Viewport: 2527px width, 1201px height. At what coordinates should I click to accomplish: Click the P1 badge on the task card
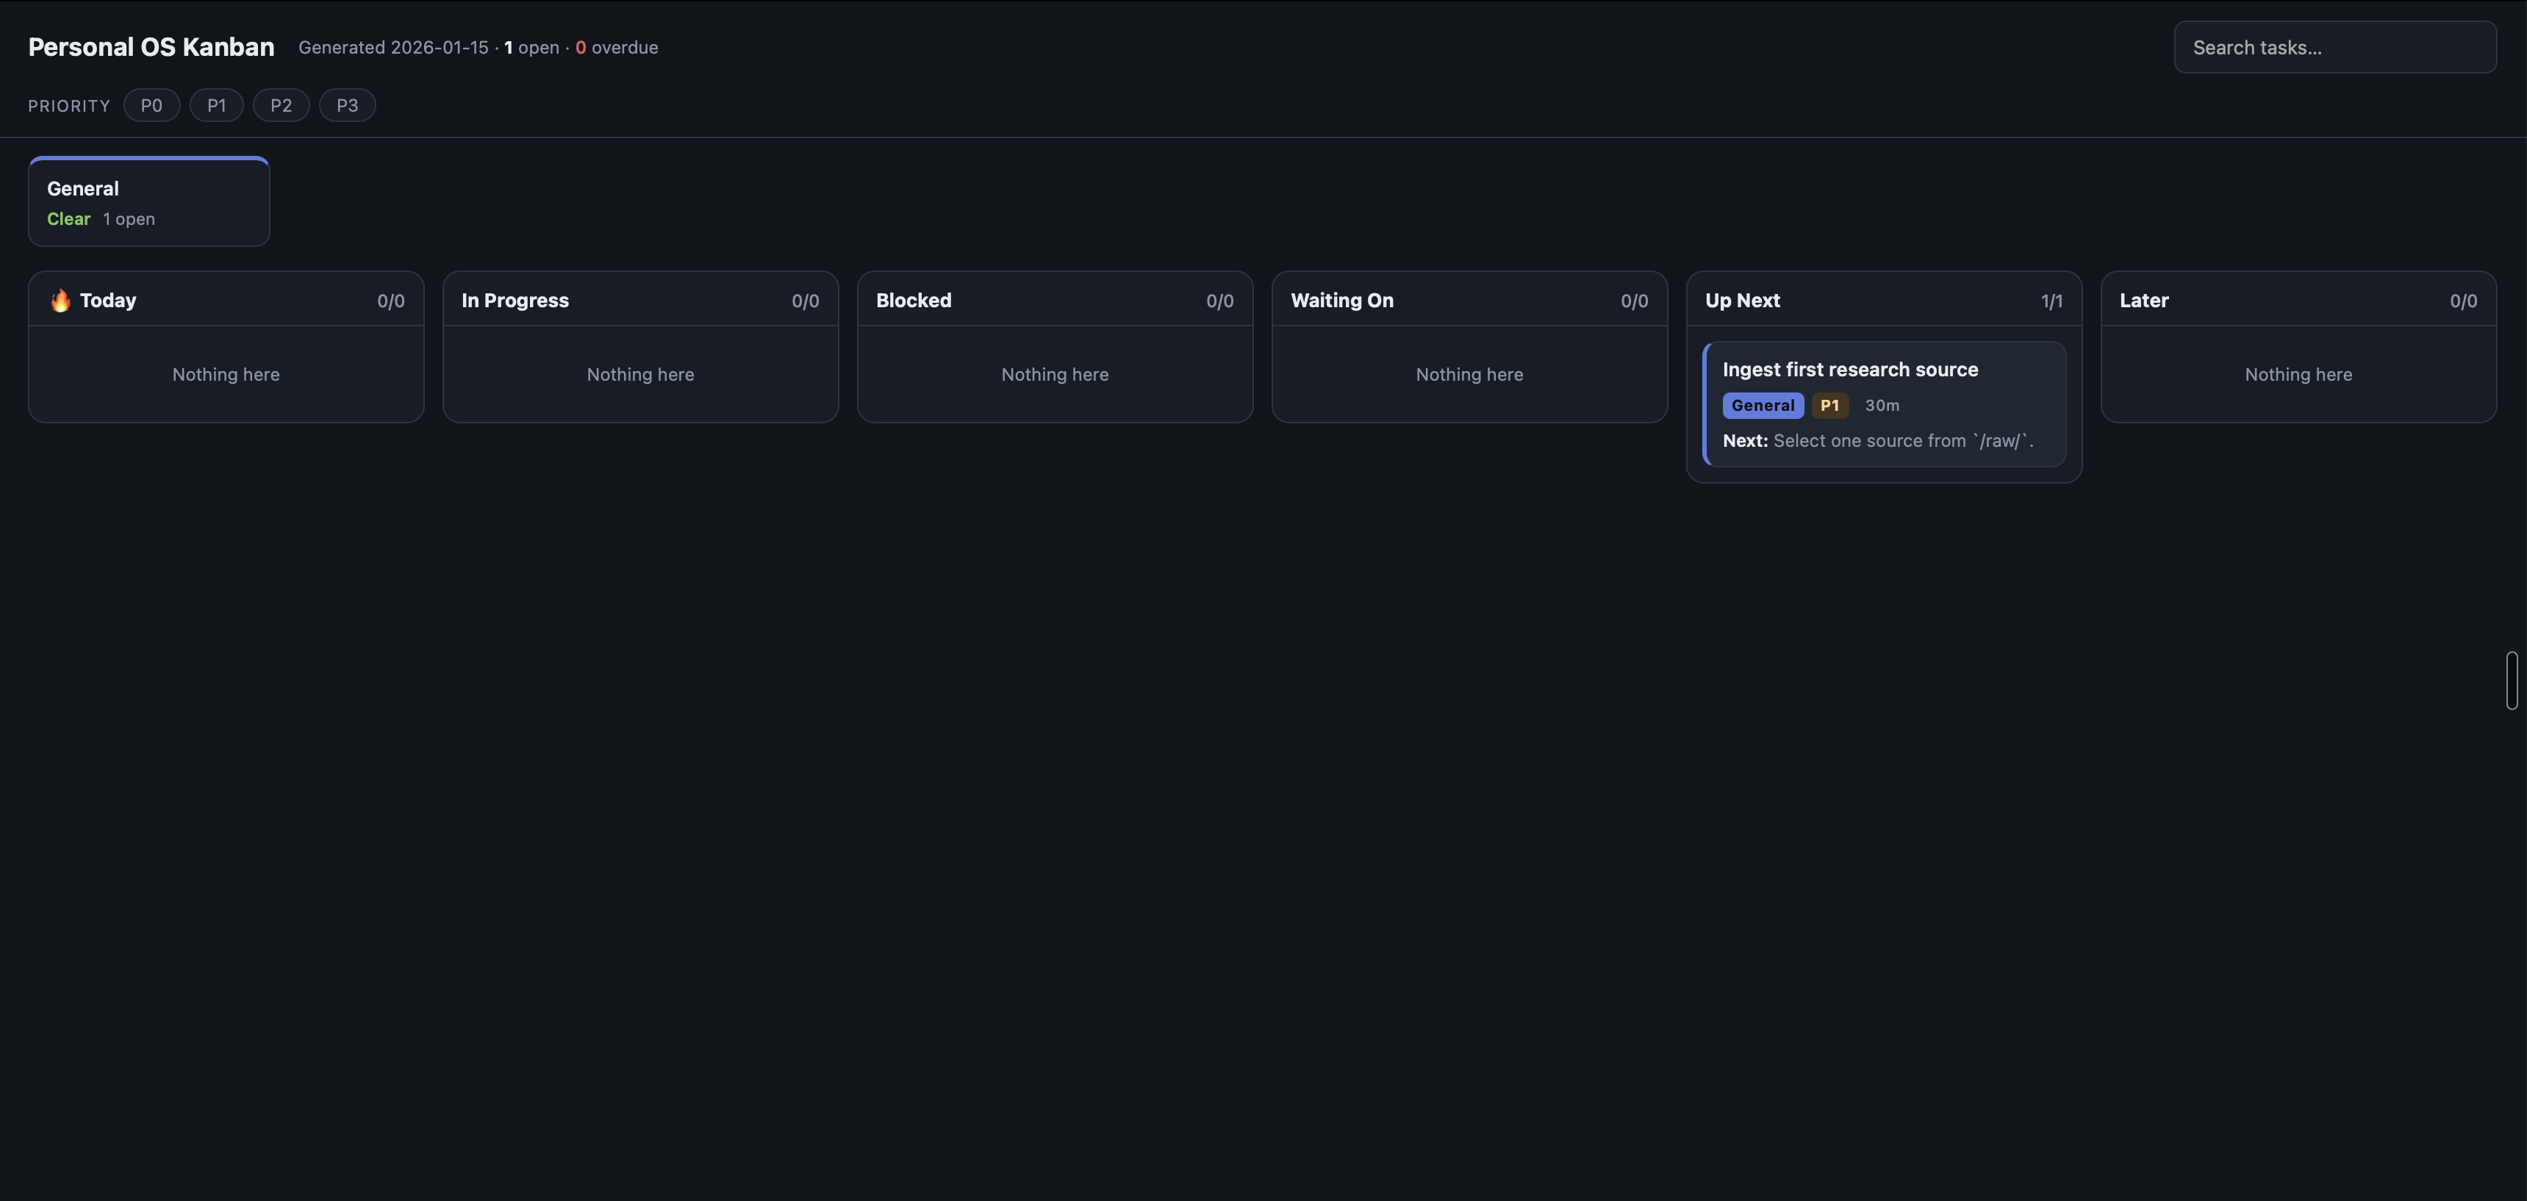pyautogui.click(x=1829, y=405)
